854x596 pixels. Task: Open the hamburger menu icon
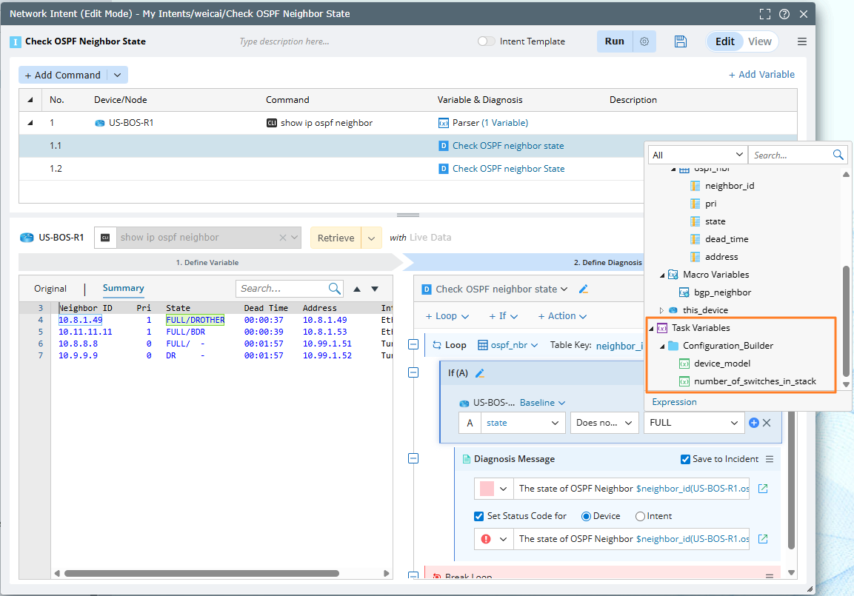click(x=802, y=41)
